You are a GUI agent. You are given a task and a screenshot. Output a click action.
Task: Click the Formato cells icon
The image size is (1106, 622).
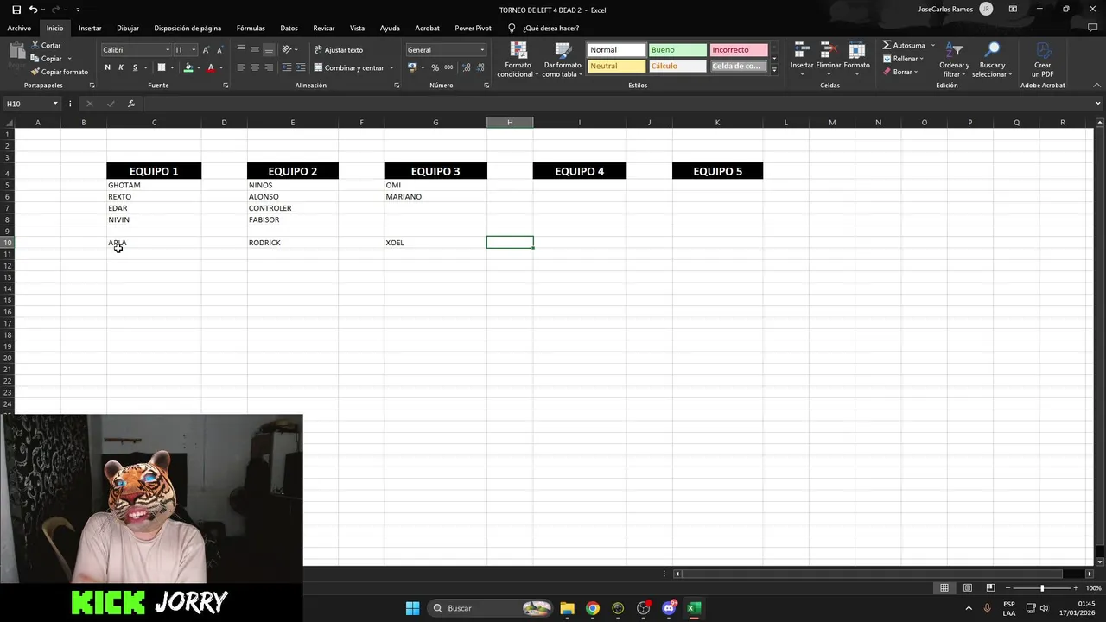point(856,51)
